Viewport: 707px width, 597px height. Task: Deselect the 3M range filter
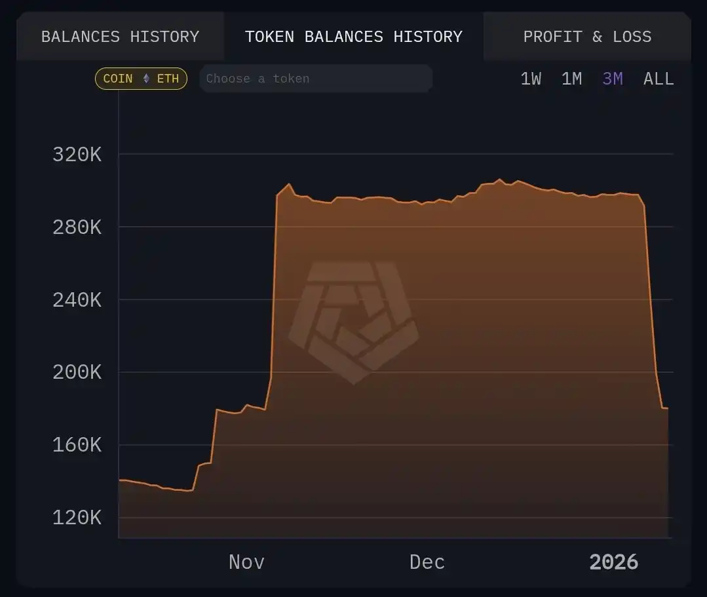coord(611,78)
